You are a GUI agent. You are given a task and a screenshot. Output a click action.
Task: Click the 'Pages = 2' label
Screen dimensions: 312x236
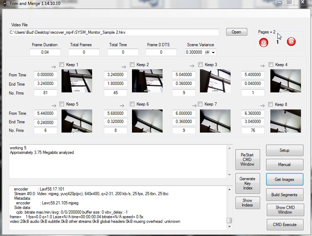point(267,32)
